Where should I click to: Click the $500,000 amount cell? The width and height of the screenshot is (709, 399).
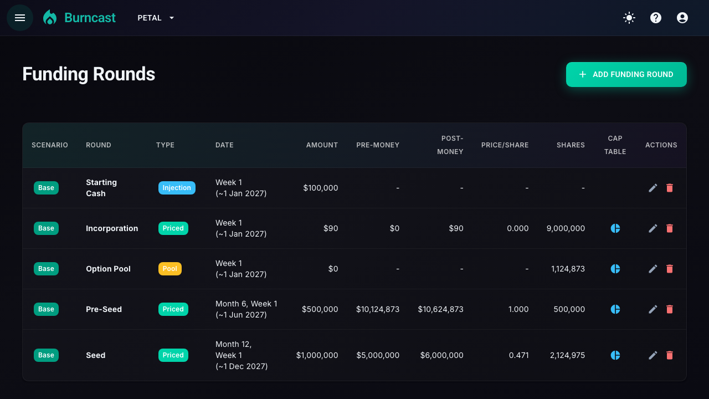(x=320, y=309)
